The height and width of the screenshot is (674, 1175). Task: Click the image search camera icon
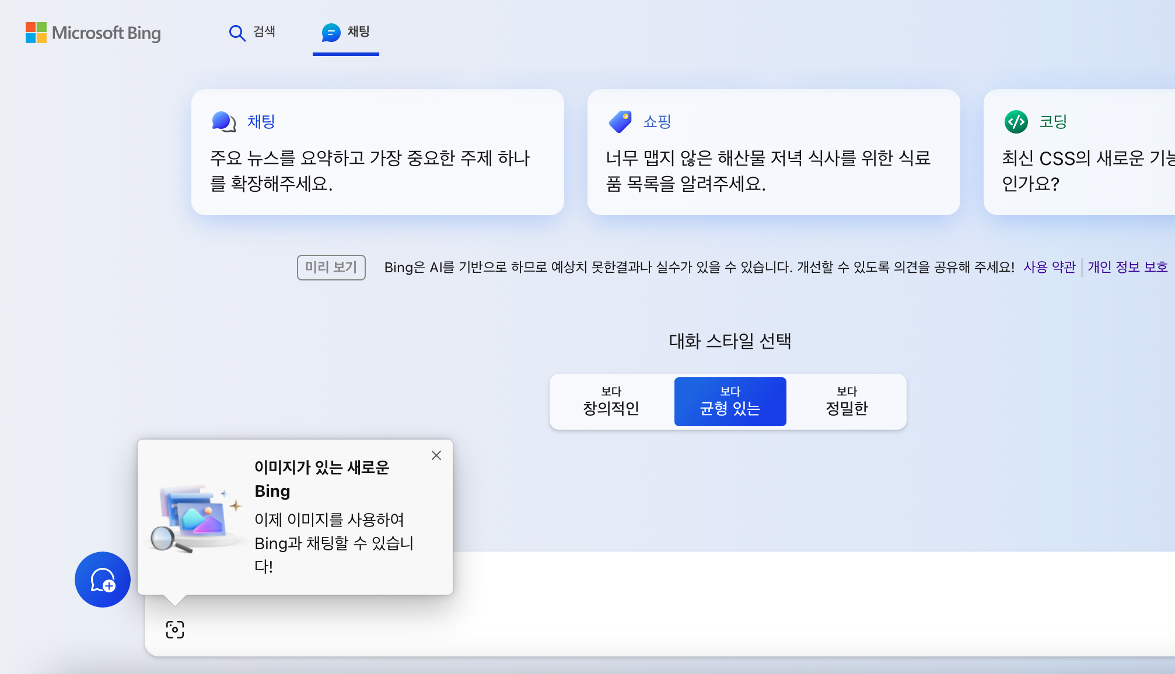pos(175,630)
